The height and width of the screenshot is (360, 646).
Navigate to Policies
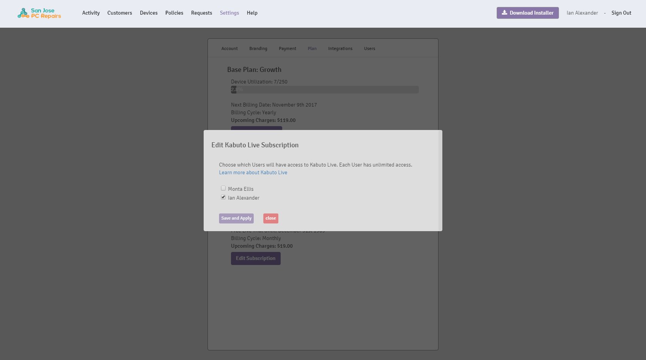pyautogui.click(x=174, y=13)
